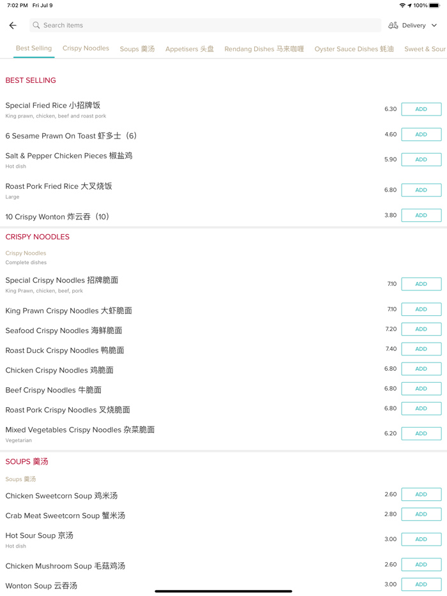Screen dimensions: 447x596
Task: Switch to Crispy Noodles tab
Action: coord(86,48)
